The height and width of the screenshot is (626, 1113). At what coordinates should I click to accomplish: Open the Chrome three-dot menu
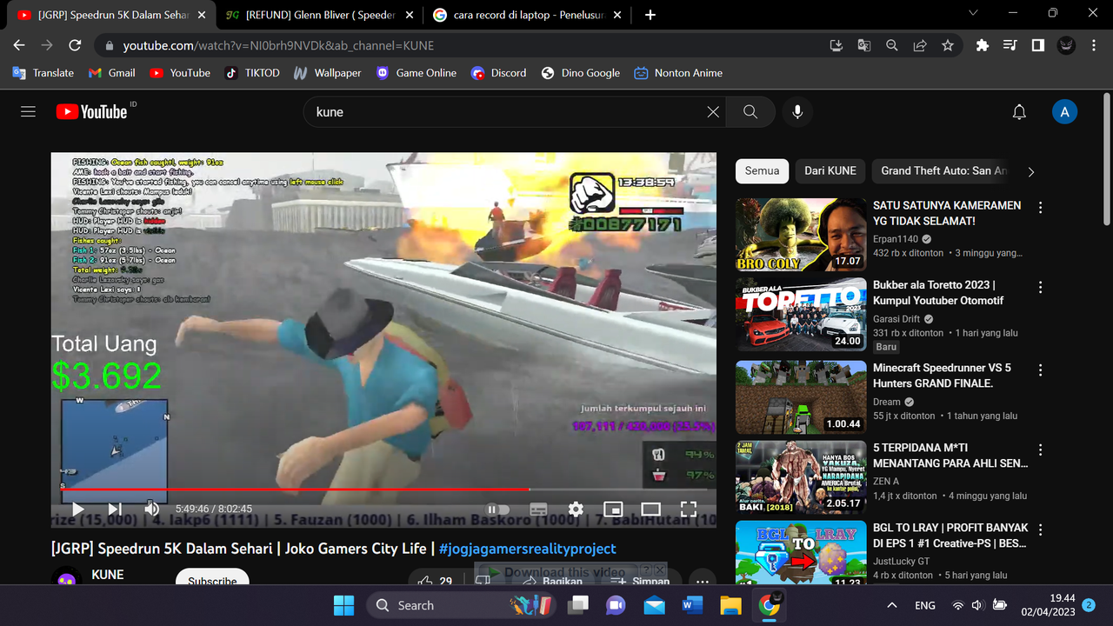click(x=1094, y=45)
